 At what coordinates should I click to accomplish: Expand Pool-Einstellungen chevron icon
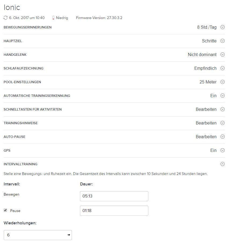coord(222,82)
